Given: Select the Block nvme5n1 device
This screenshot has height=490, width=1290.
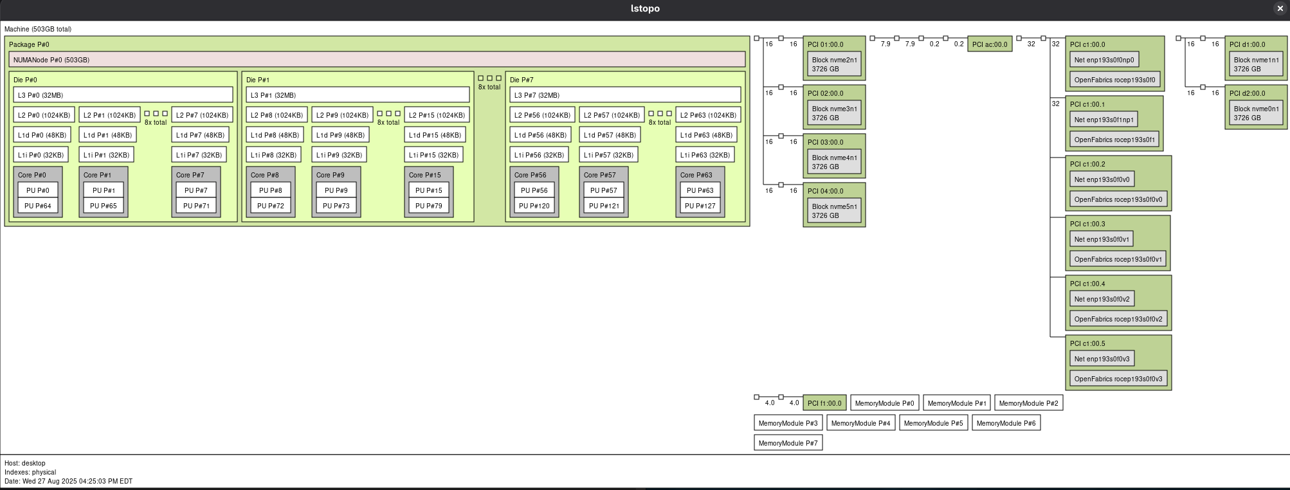Looking at the screenshot, I should 834,211.
